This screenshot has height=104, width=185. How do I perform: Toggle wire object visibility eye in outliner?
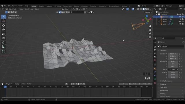180,24
